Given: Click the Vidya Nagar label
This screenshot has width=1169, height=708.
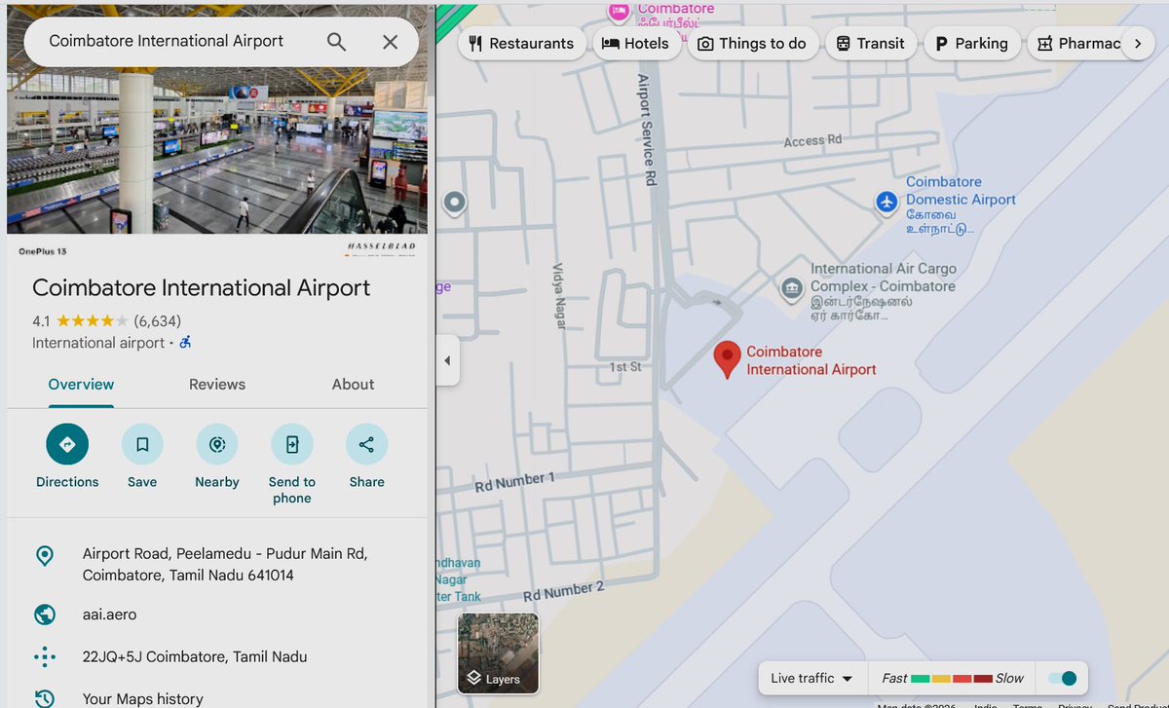Looking at the screenshot, I should click(559, 296).
